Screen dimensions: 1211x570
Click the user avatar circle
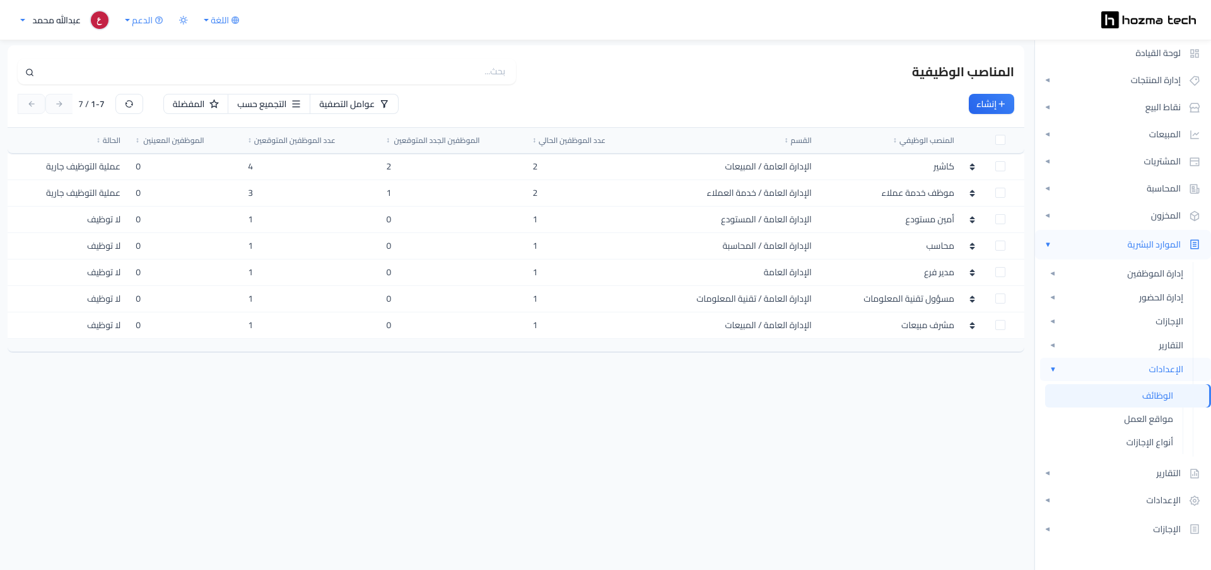click(x=100, y=20)
